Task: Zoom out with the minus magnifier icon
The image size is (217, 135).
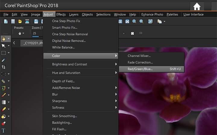Action: [x=134, y=21]
